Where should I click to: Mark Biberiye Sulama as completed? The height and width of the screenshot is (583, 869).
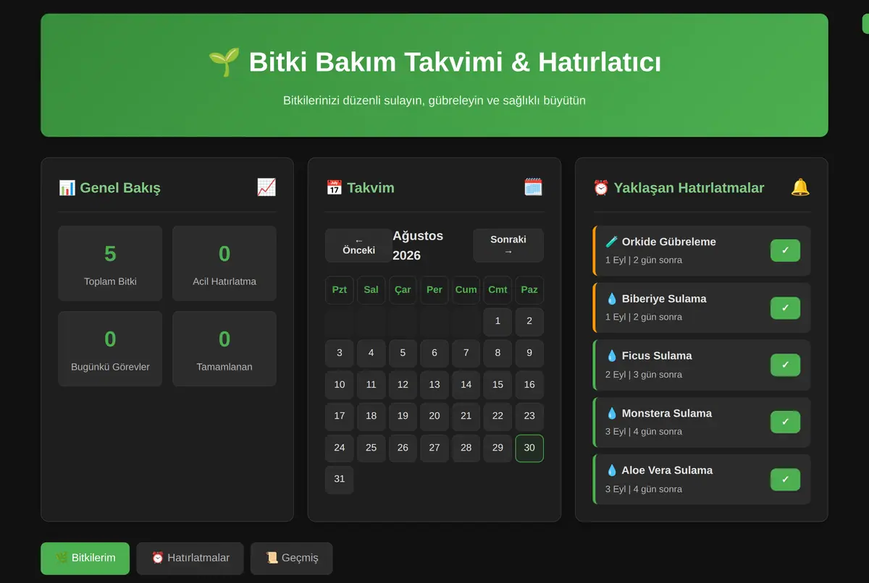point(785,307)
